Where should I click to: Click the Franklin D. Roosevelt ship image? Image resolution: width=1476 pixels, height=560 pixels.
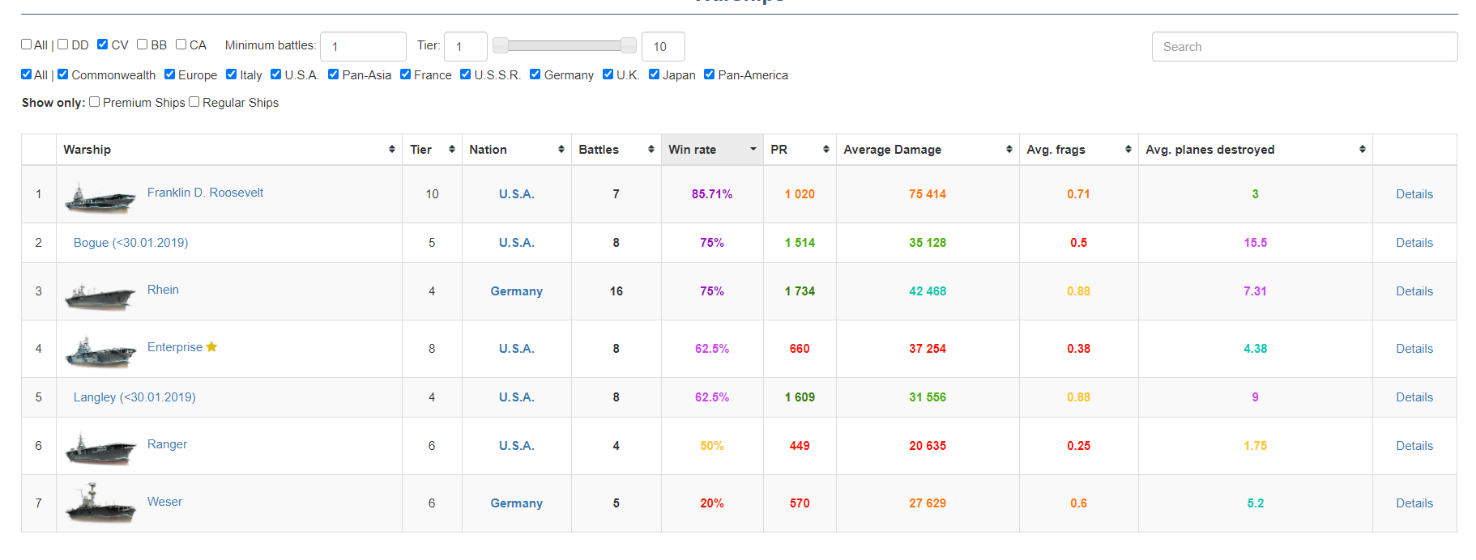[x=100, y=198]
